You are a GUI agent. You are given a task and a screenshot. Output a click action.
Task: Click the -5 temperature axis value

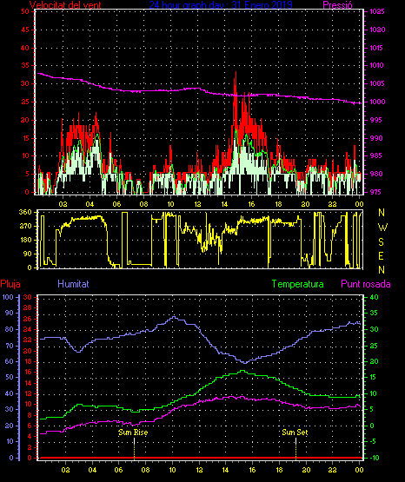click(x=373, y=442)
